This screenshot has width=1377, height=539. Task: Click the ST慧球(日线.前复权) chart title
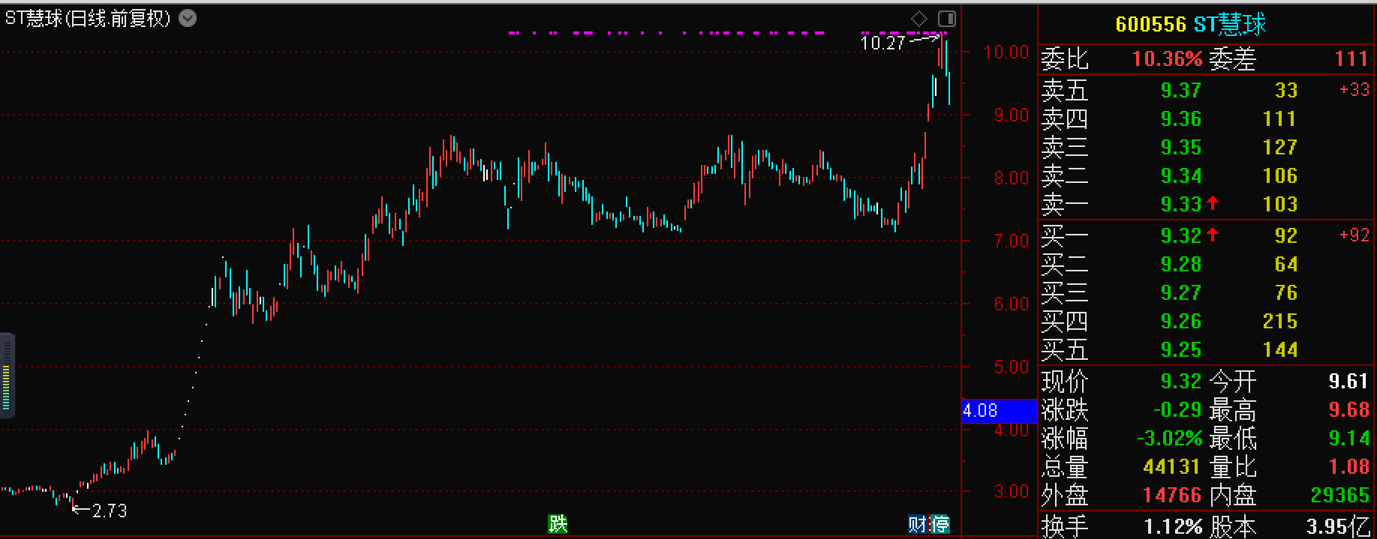point(88,19)
